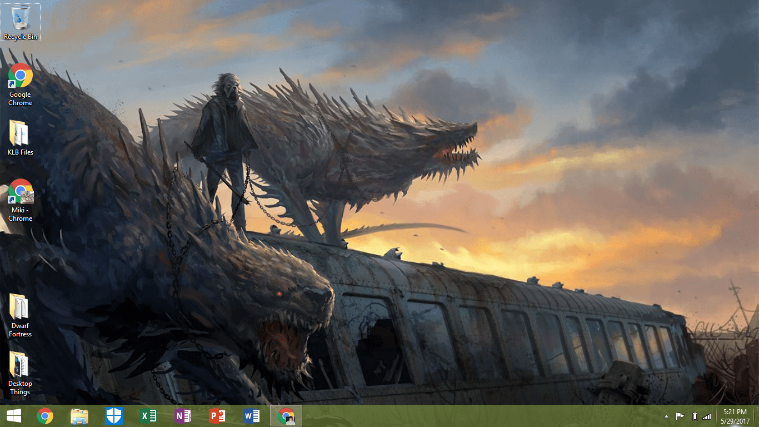Launch Google Chrome from the taskbar
This screenshot has width=759, height=427.
point(45,416)
